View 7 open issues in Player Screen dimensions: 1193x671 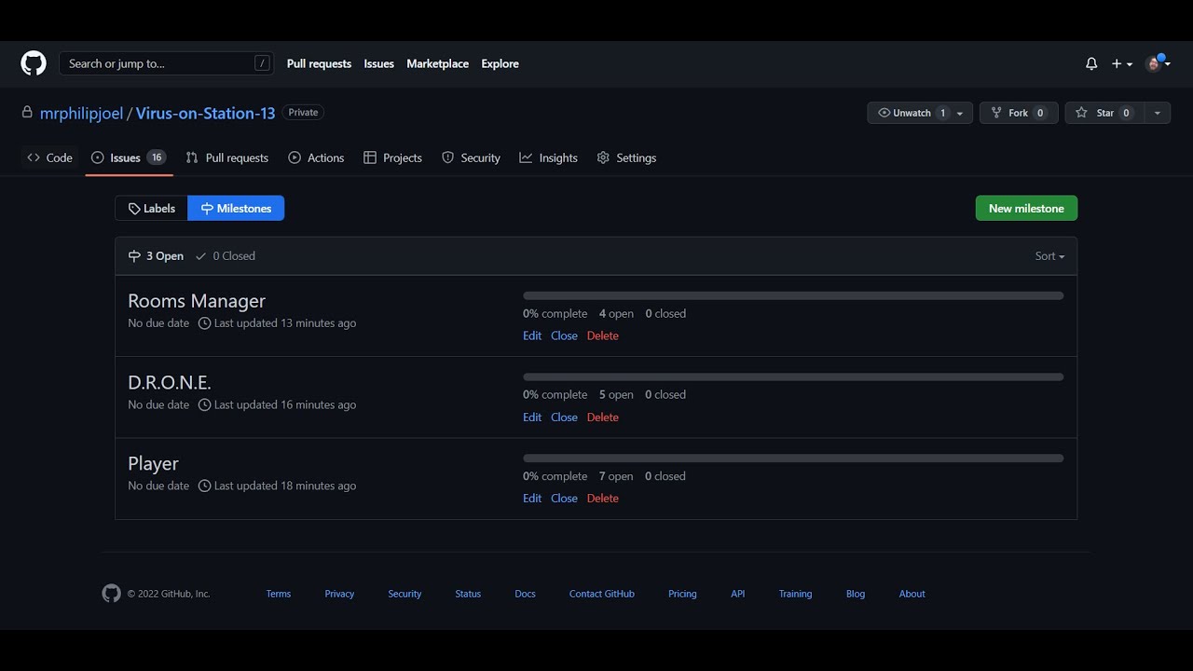616,475
